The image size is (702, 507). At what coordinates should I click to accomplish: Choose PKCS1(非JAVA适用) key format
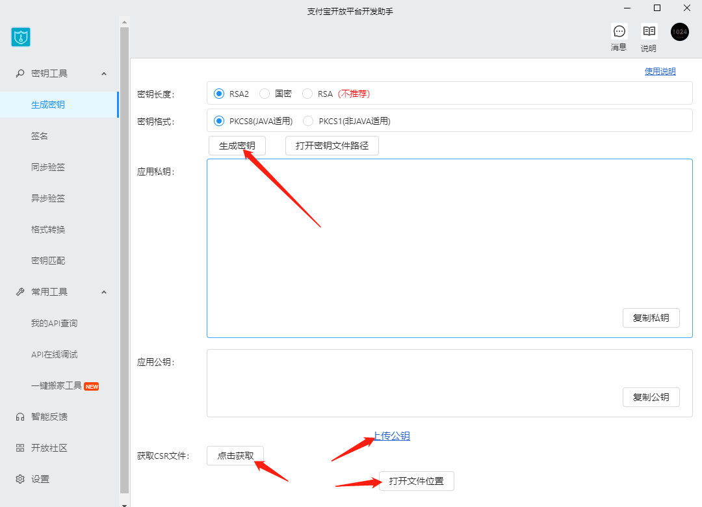[308, 121]
